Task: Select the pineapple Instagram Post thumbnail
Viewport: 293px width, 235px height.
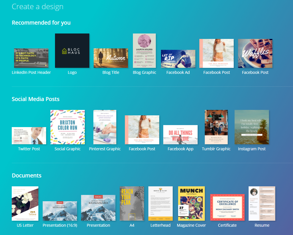Action: pos(251,127)
